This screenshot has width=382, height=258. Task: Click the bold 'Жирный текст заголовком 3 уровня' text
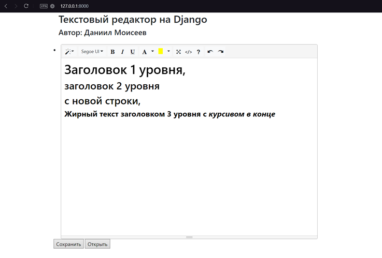pos(133,114)
